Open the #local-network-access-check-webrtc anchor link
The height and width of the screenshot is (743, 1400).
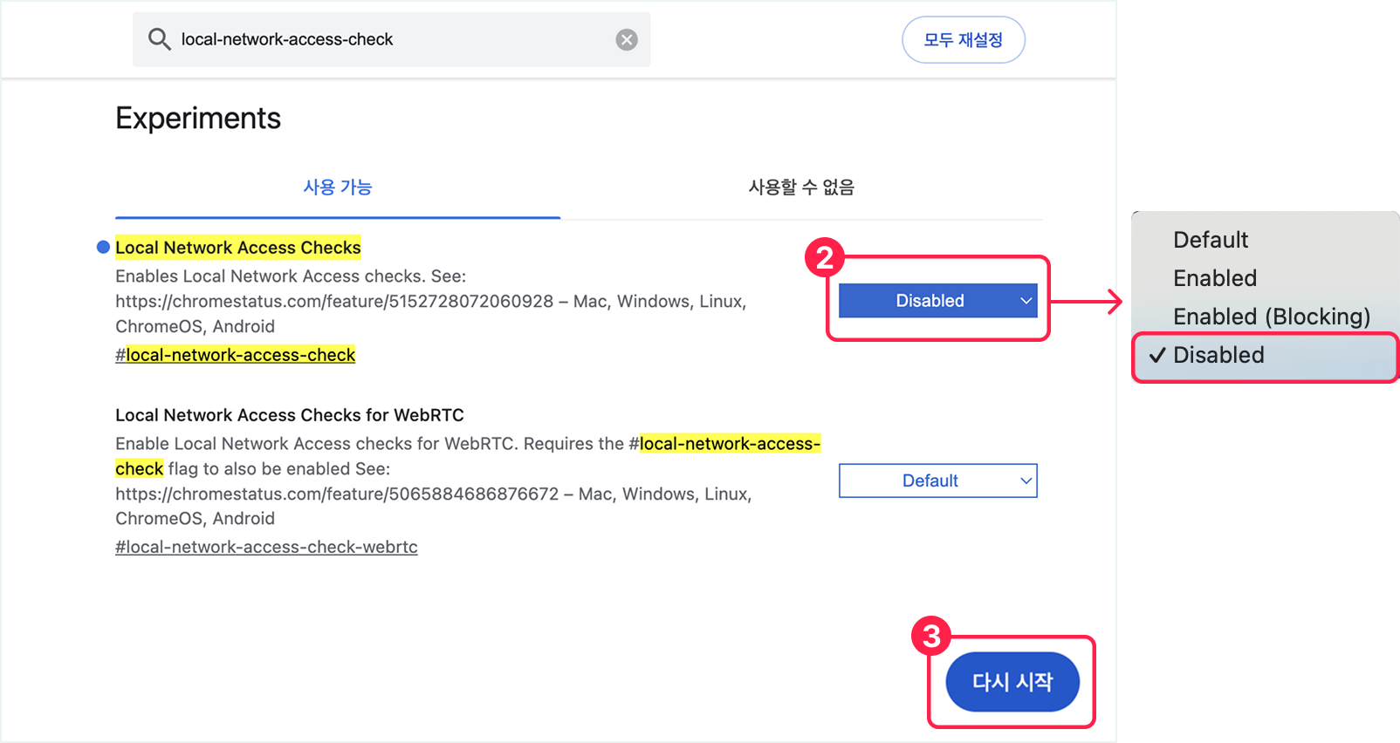pyautogui.click(x=266, y=547)
